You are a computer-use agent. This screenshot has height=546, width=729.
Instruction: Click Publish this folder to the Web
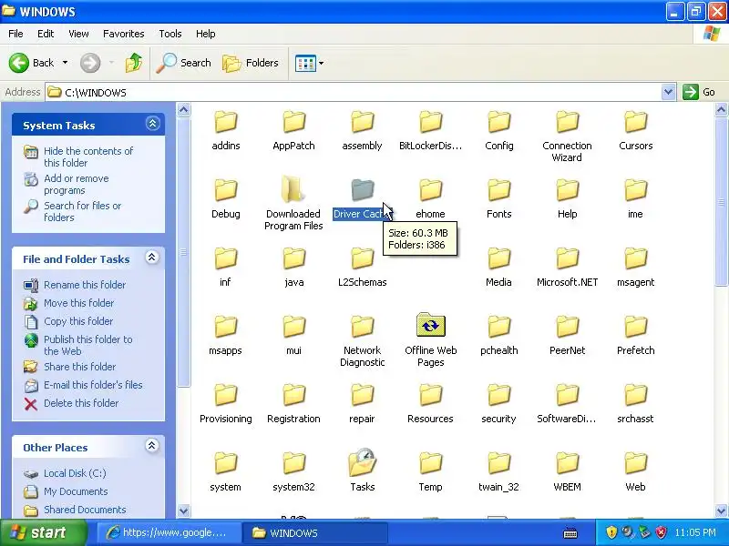point(87,345)
